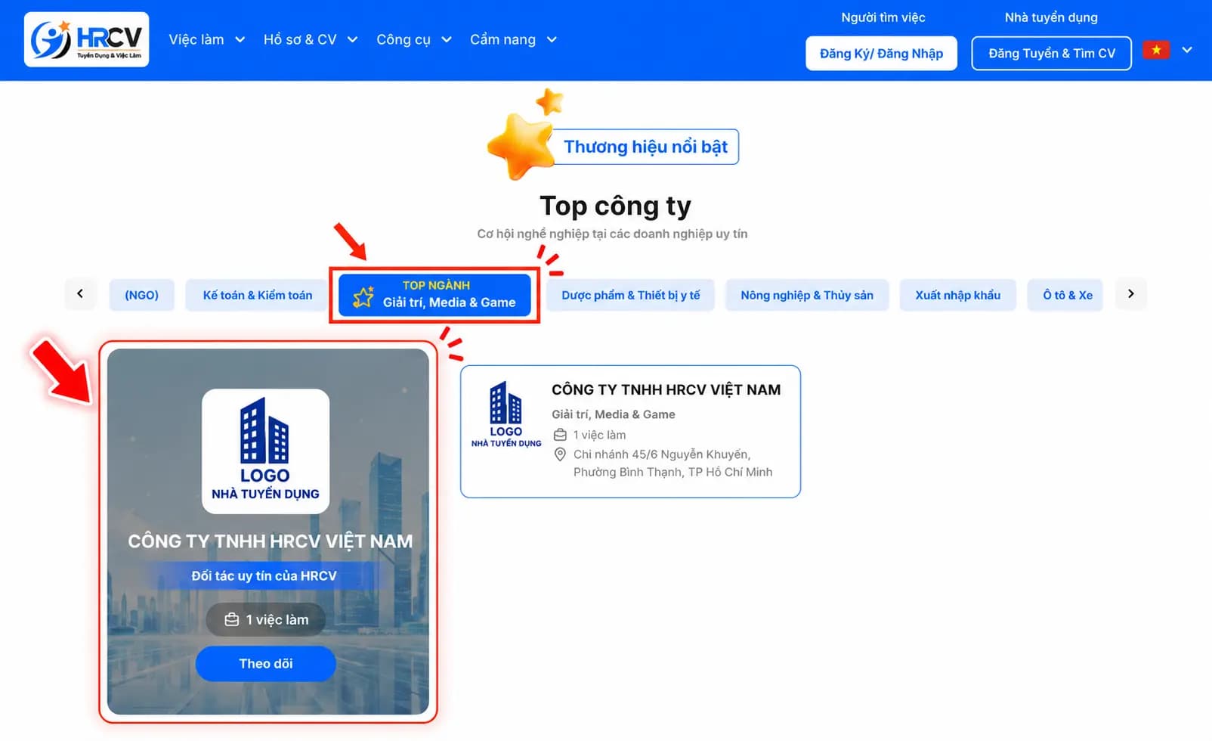
Task: Open the Công cụ menu
Action: [403, 39]
